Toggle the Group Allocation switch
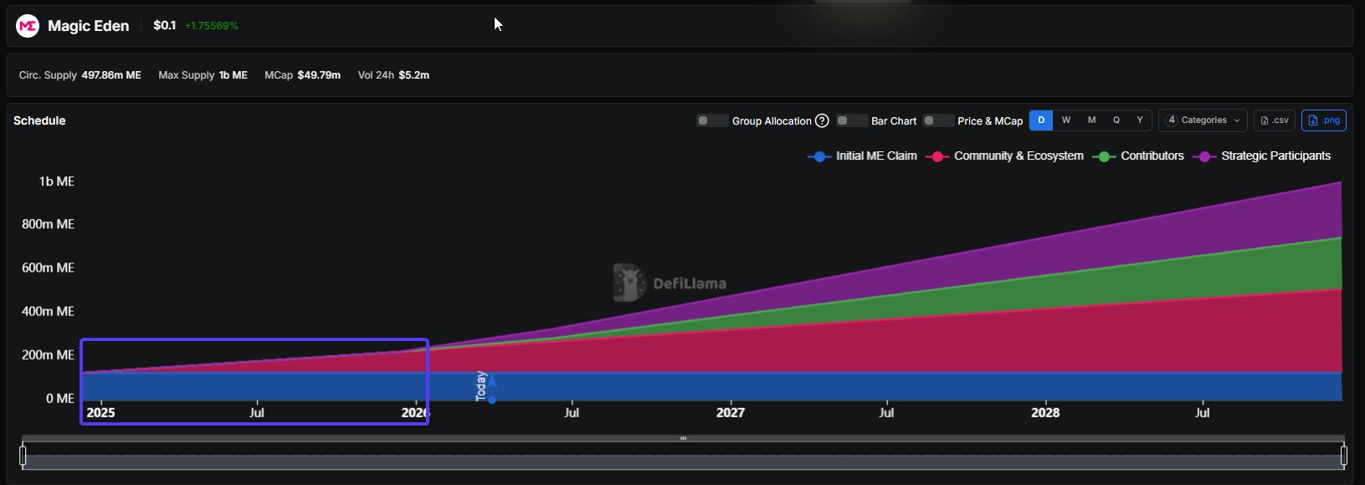The width and height of the screenshot is (1365, 485). click(712, 120)
